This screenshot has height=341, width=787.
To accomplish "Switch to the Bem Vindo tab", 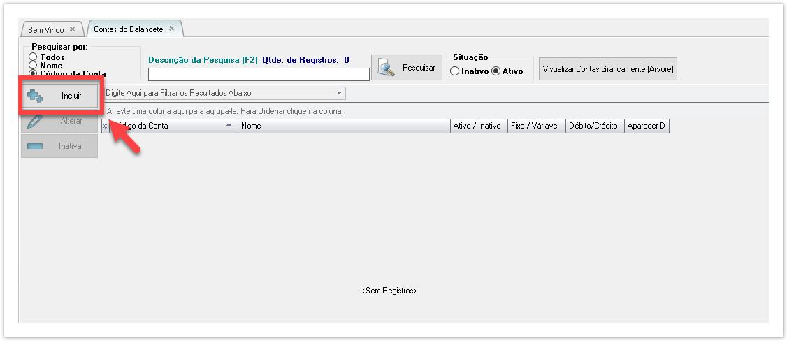I will [46, 30].
